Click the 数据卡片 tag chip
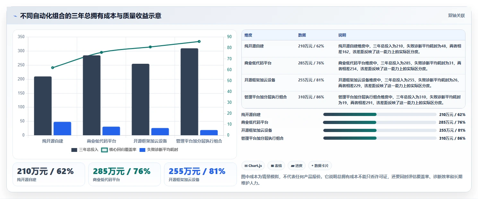 click(320, 166)
